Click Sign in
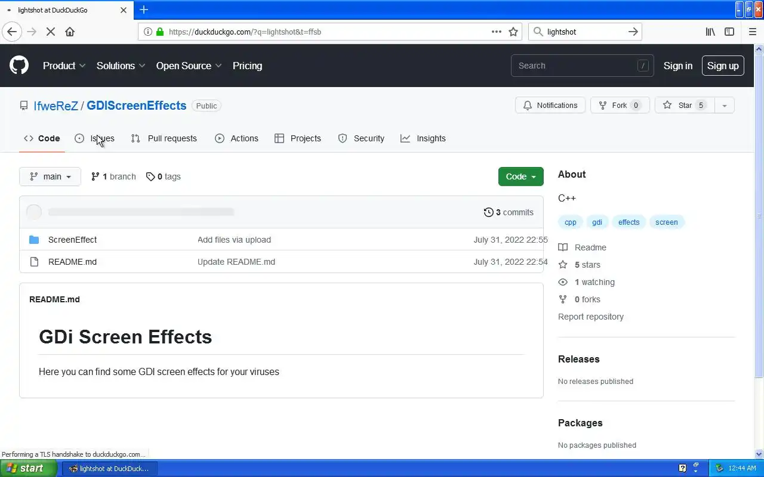This screenshot has width=764, height=477. click(x=678, y=66)
